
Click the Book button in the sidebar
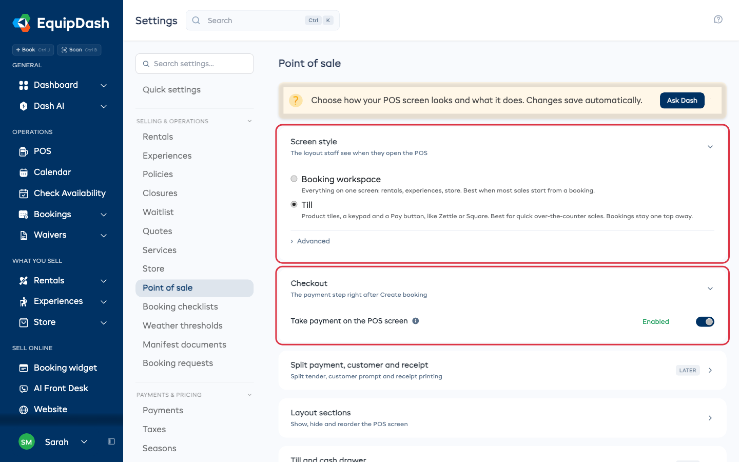[x=33, y=50]
